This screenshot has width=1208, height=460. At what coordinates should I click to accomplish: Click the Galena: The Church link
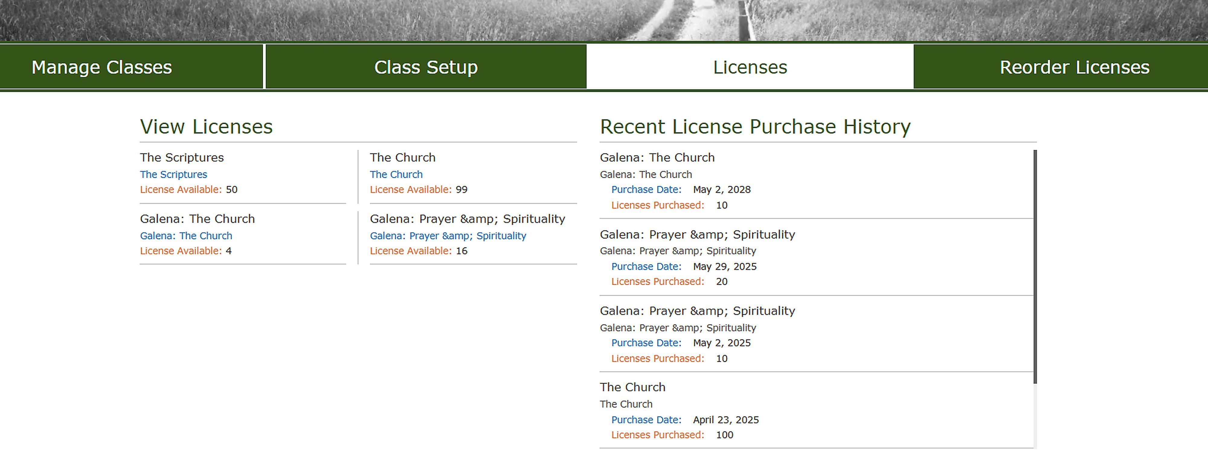186,235
